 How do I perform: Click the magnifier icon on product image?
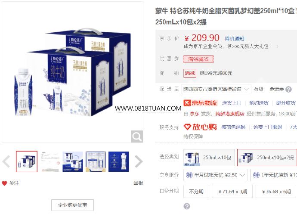click(137, 136)
